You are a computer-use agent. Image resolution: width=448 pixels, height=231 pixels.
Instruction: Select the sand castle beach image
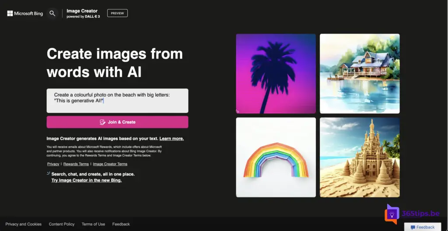359,157
